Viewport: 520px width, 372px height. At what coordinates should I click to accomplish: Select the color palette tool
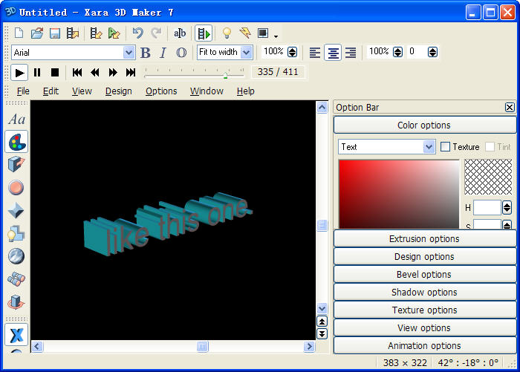(16, 142)
